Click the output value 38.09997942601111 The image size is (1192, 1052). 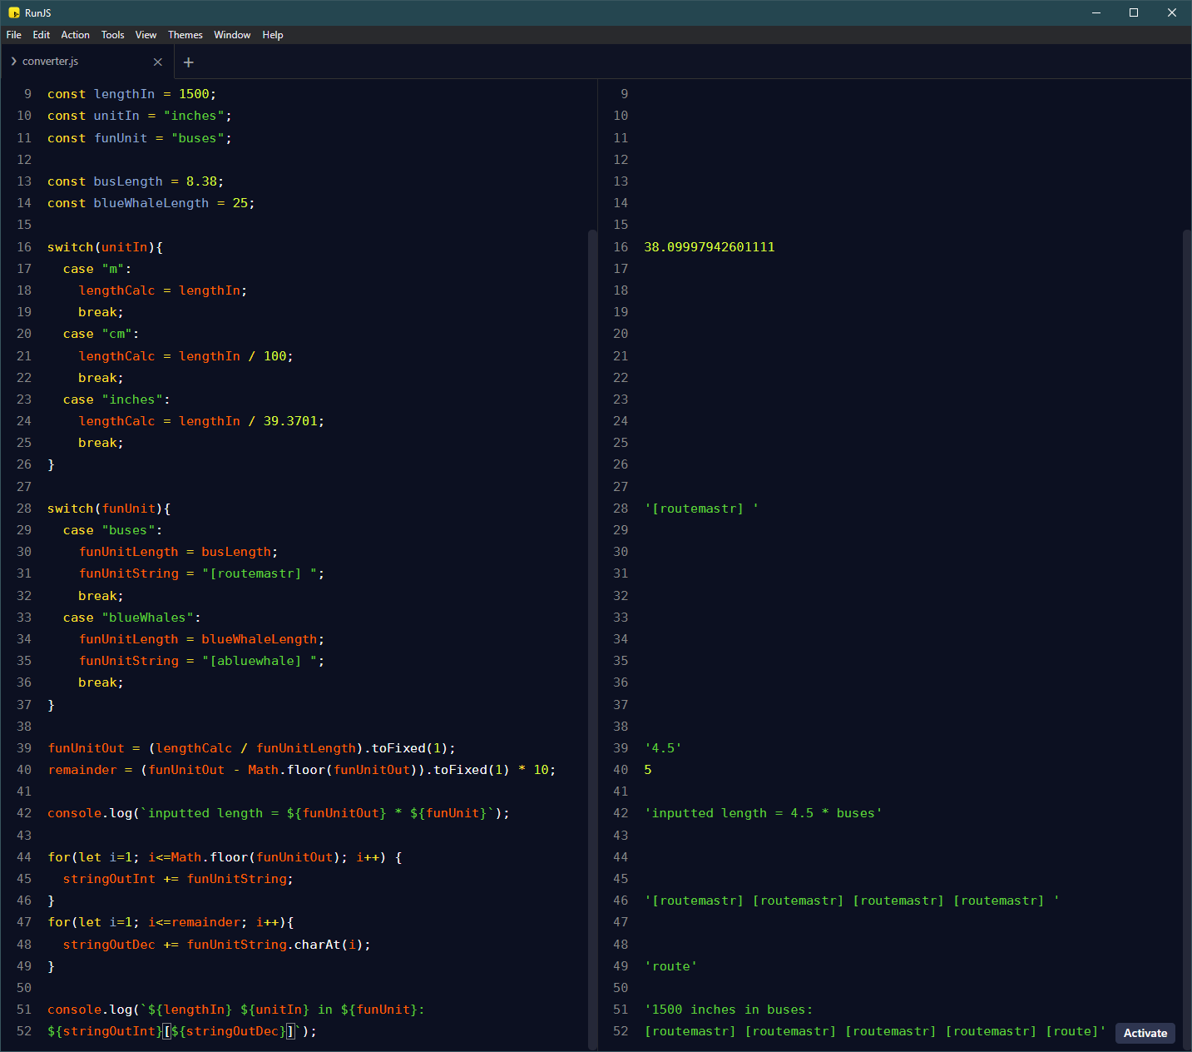[x=709, y=246]
